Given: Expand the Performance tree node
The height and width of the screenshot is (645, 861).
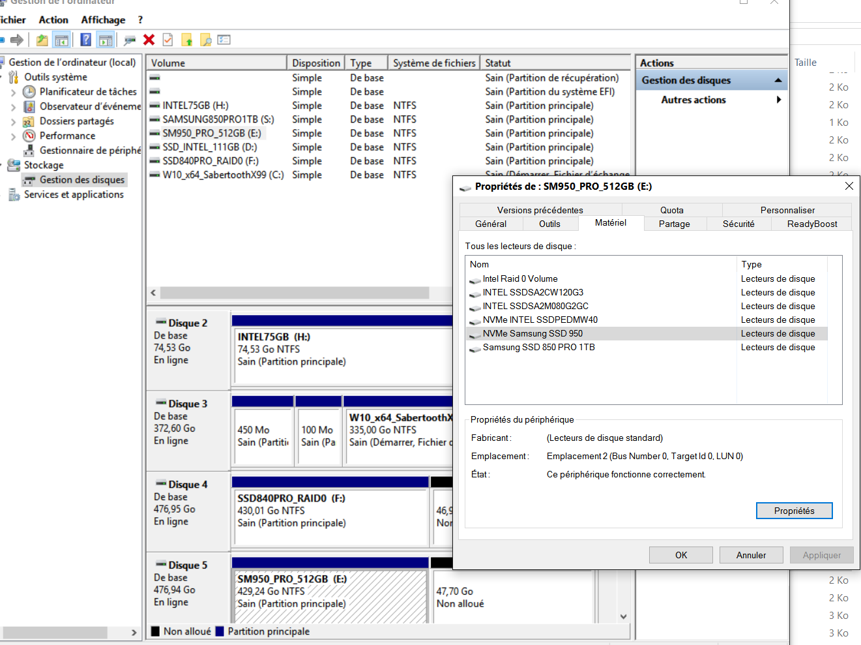Looking at the screenshot, I should 14,136.
